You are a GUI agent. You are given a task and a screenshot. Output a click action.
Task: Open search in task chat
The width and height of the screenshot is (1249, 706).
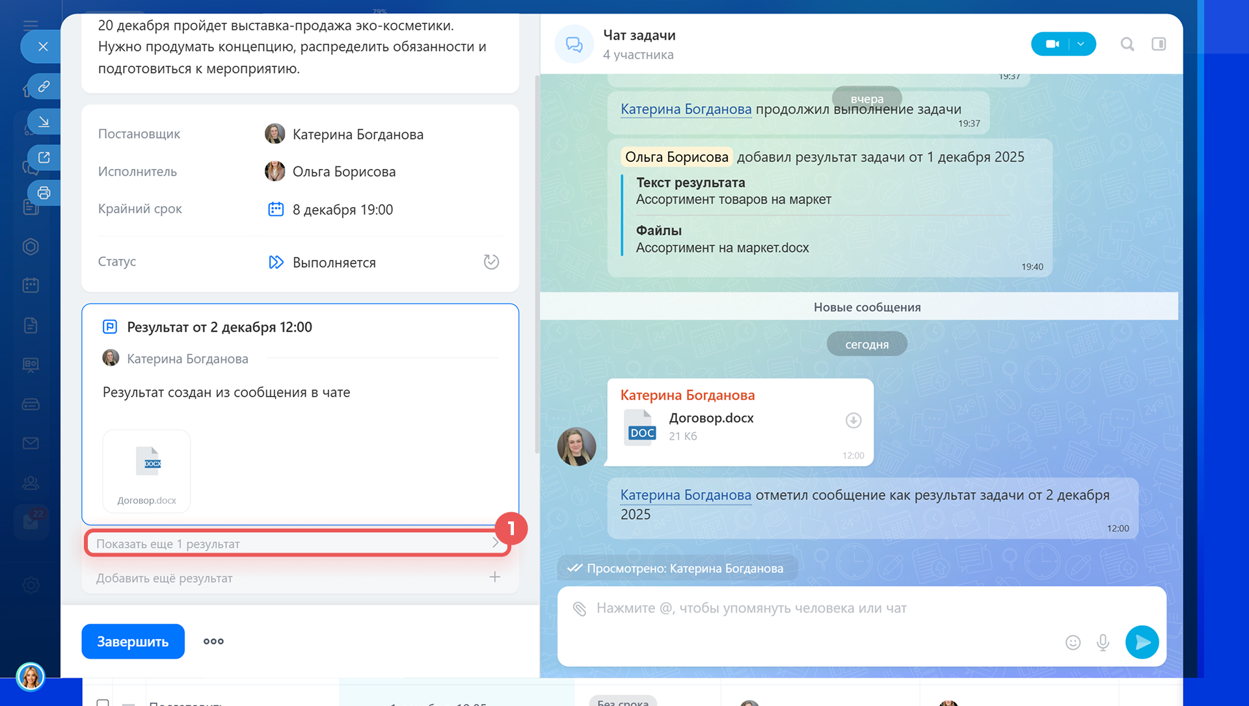coord(1127,44)
